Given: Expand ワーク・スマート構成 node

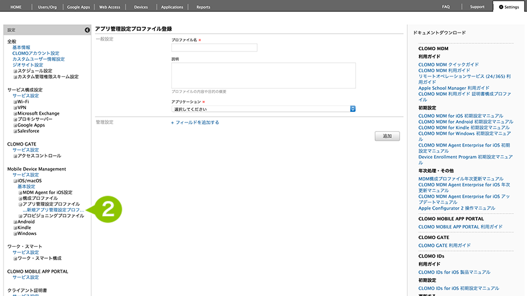Looking at the screenshot, I should (x=15, y=259).
